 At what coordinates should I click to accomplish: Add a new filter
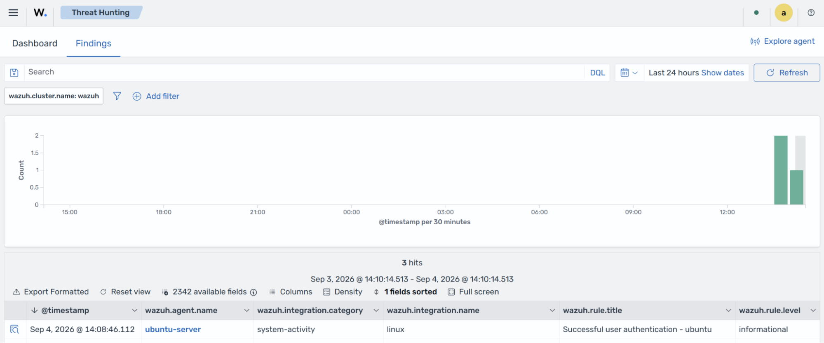coord(156,96)
